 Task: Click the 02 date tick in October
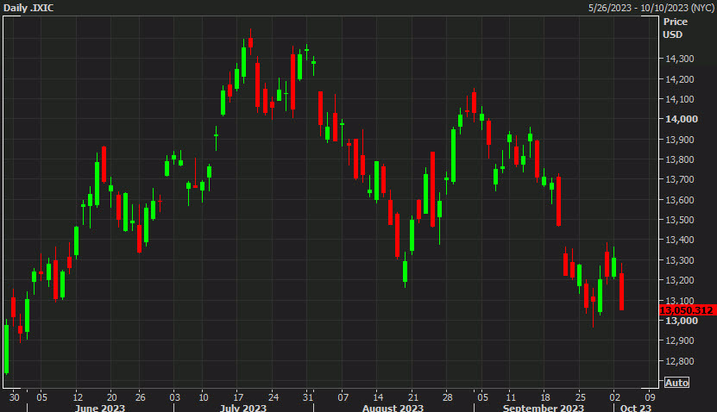pyautogui.click(x=615, y=397)
